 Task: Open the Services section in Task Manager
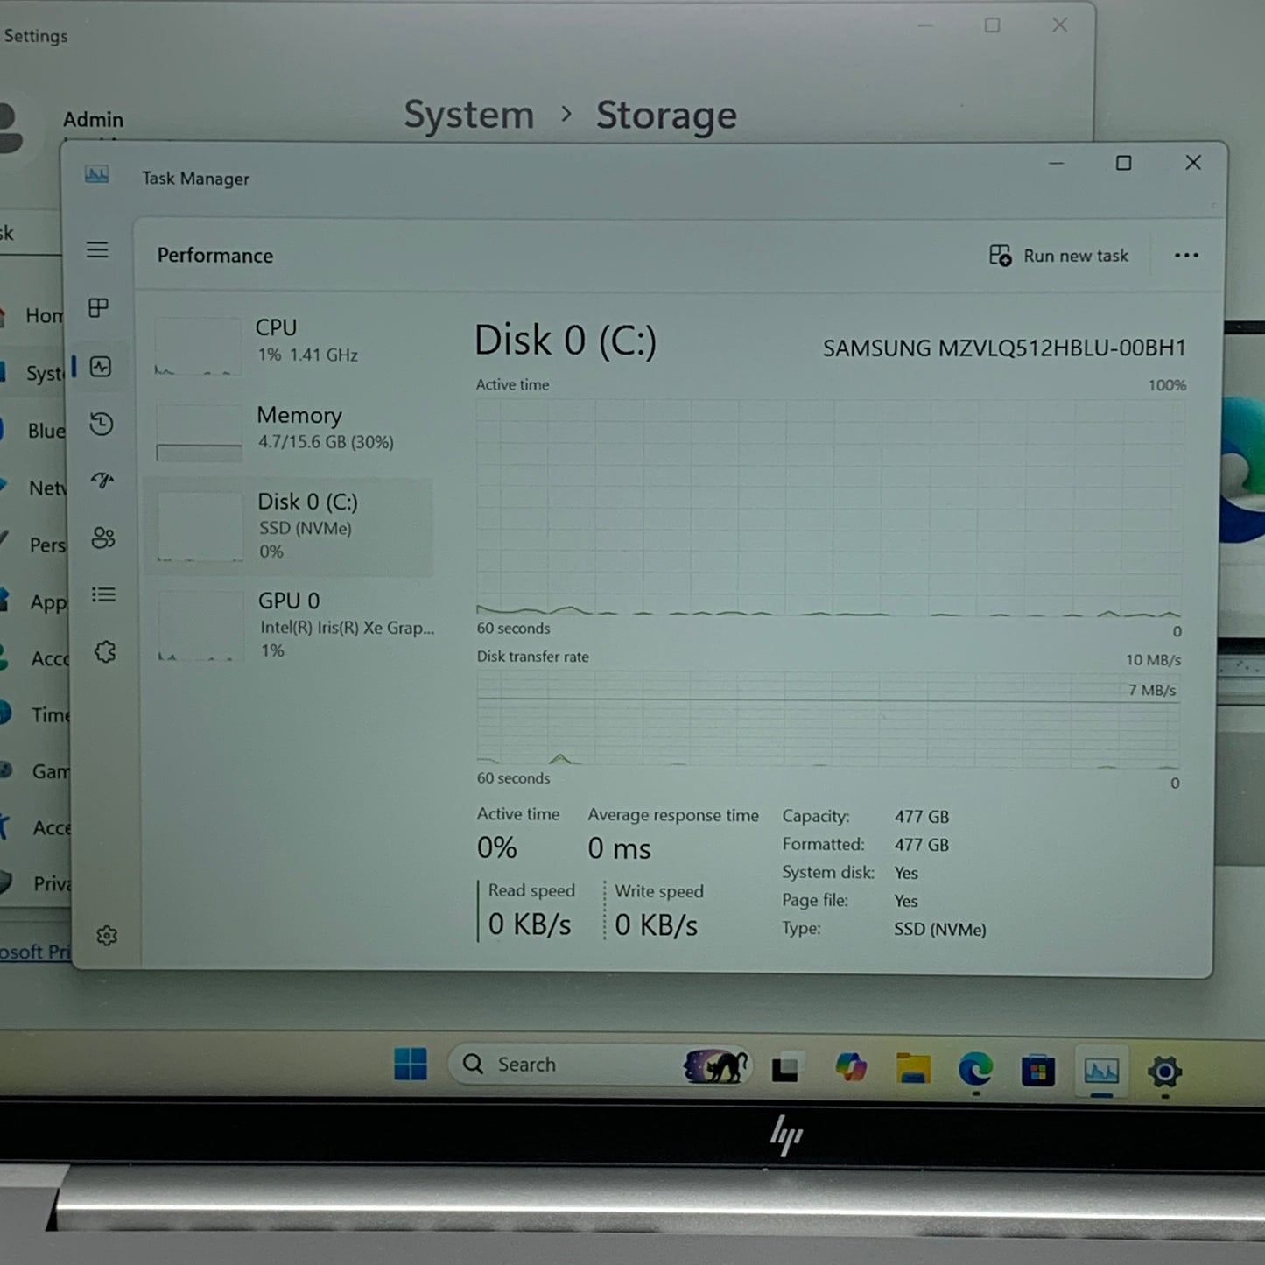point(104,652)
